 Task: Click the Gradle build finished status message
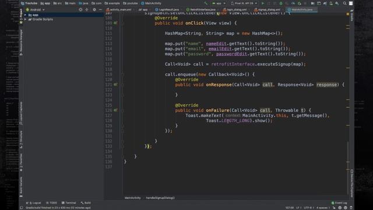tap(58, 208)
